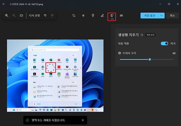
Task: Click the 생성형 지우기 panel heading
Action: (x=128, y=35)
